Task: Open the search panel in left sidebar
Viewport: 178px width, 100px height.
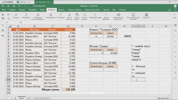Action: pyautogui.click(x=3, y=25)
